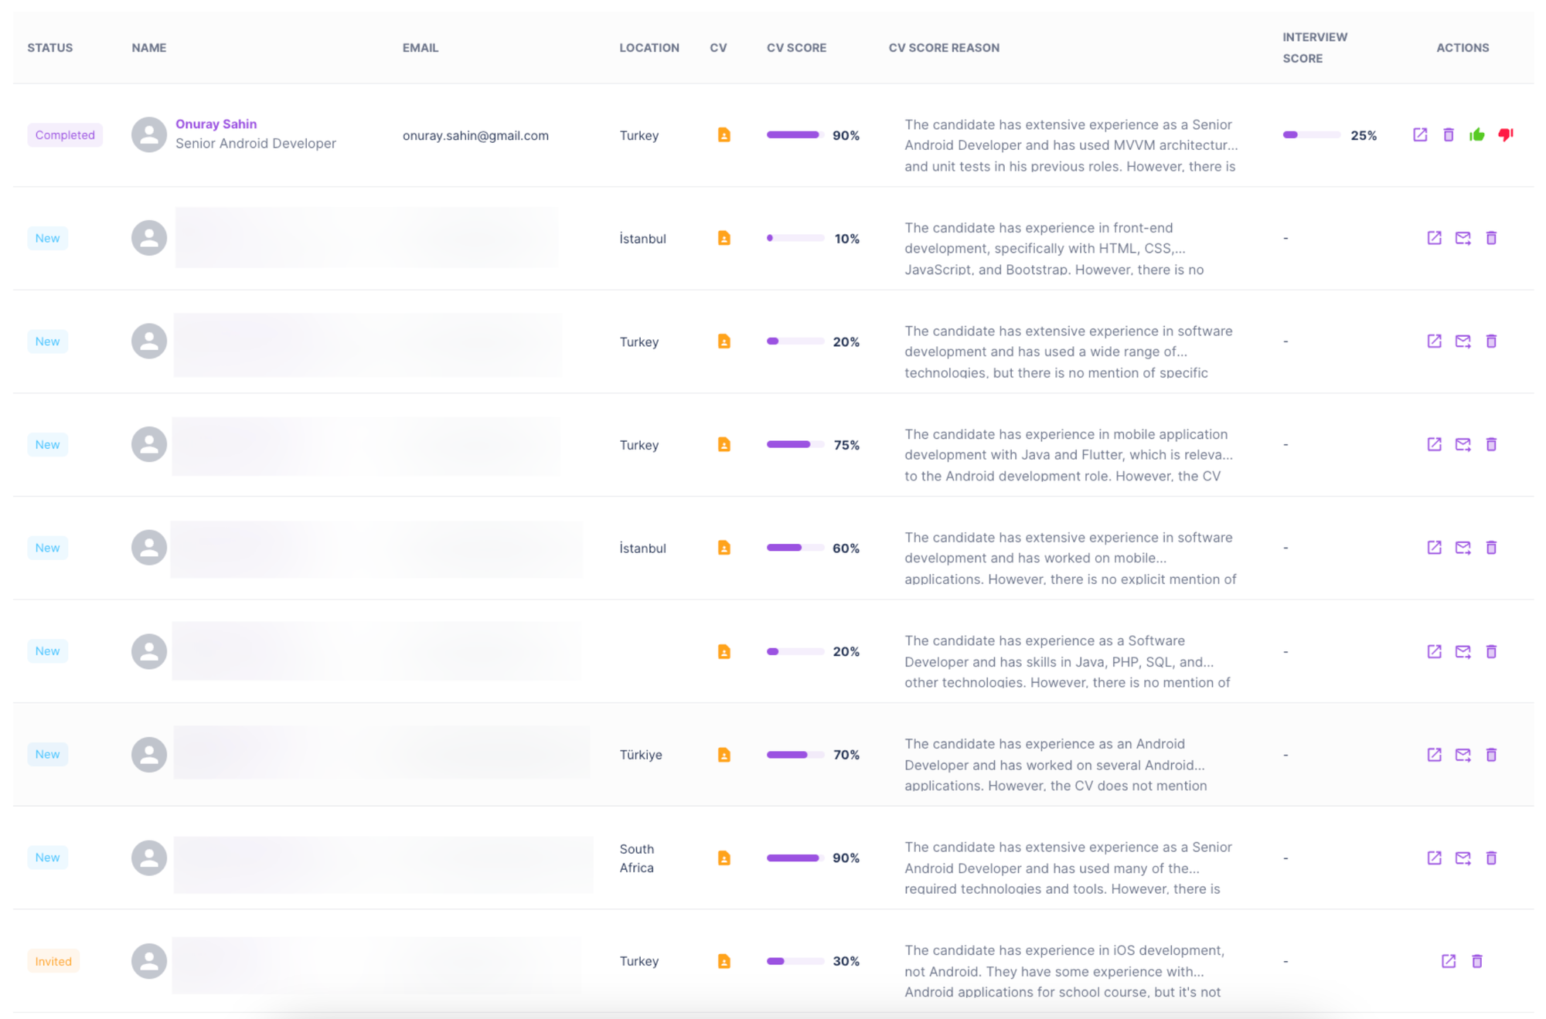Delete the 75% scored candidate row
The height and width of the screenshot is (1019, 1546).
pyautogui.click(x=1491, y=444)
